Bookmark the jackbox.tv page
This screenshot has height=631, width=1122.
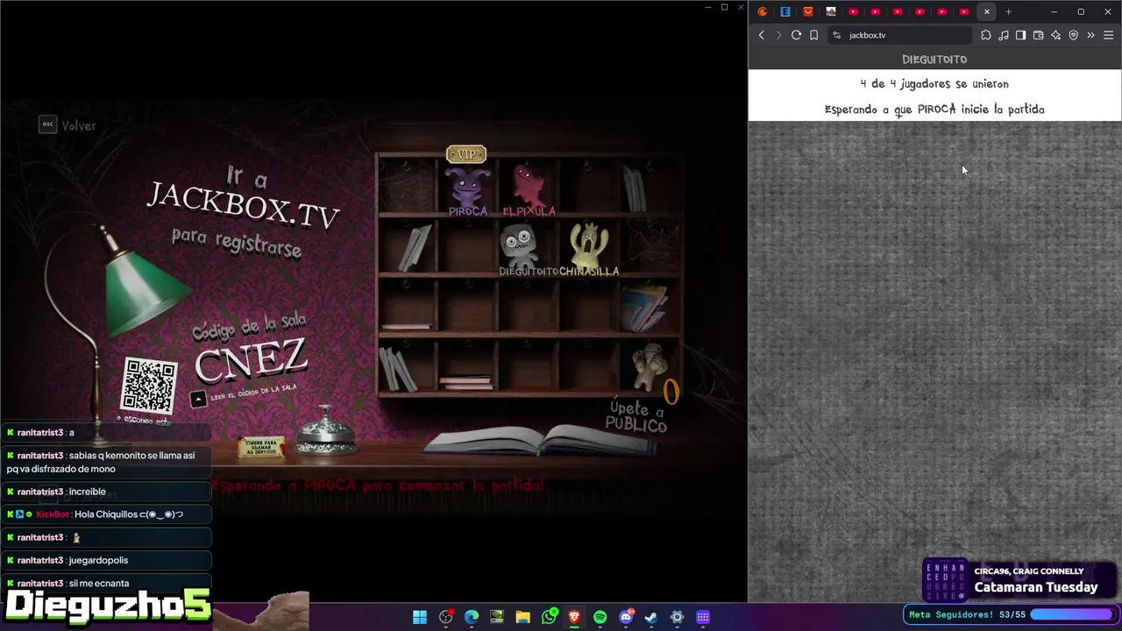point(814,35)
